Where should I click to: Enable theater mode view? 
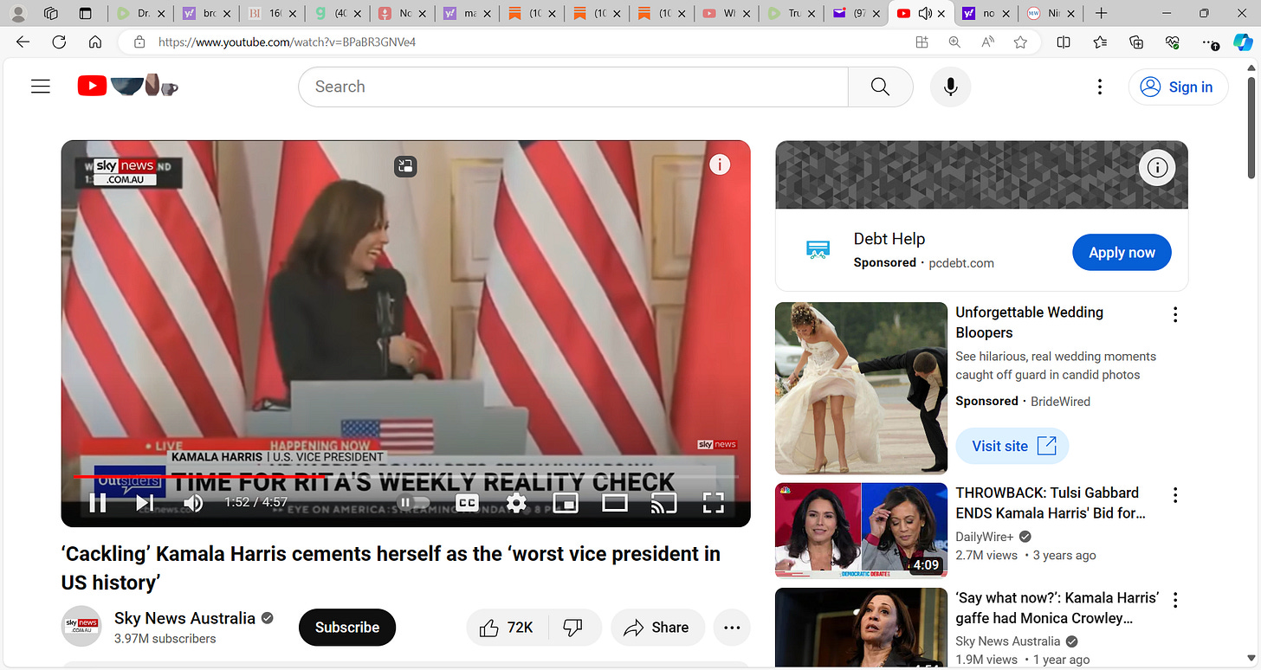[615, 503]
